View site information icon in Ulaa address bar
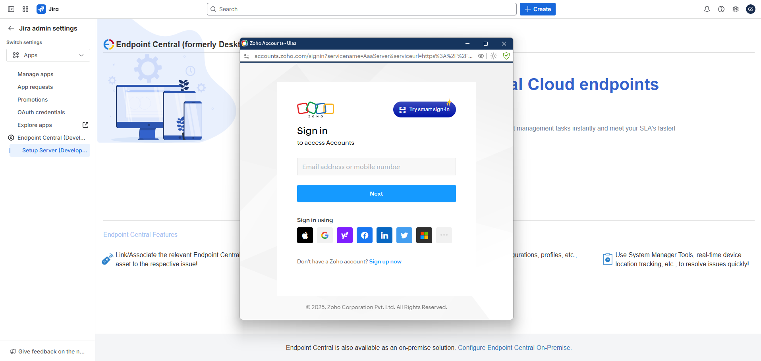Screen dimensions: 761x361 click(x=247, y=56)
